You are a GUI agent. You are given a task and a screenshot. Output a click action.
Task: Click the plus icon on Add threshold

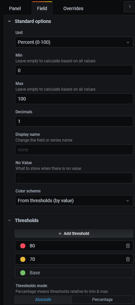click(x=60, y=234)
